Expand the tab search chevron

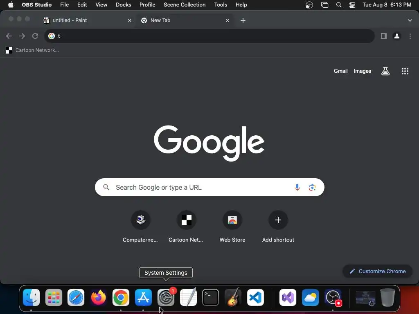click(410, 20)
